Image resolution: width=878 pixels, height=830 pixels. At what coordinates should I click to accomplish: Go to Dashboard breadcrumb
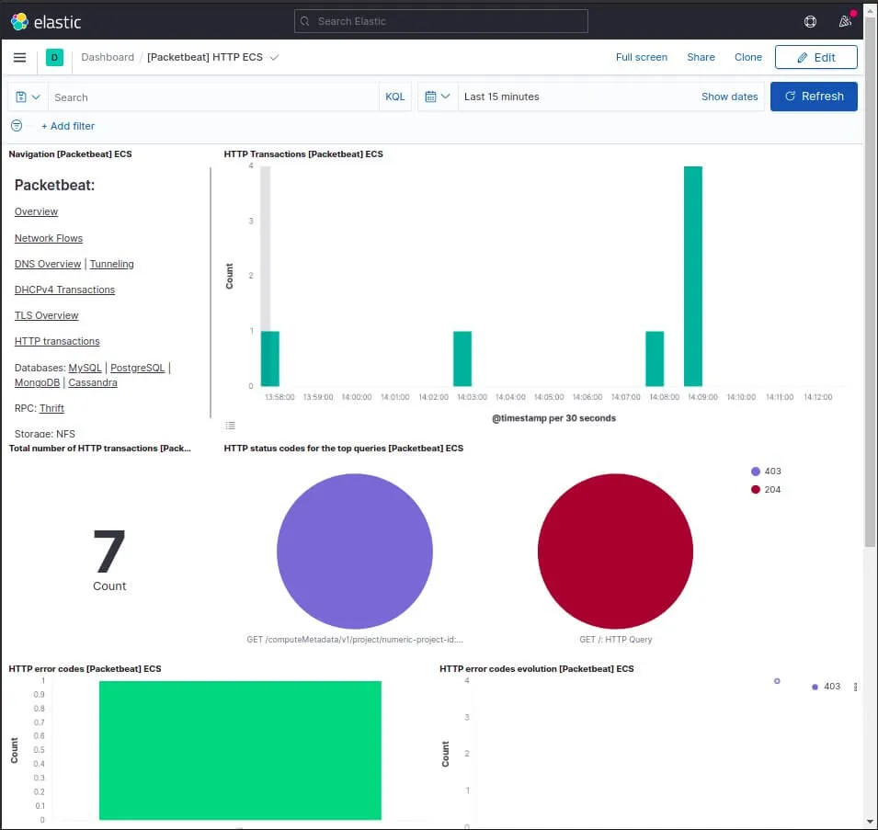(108, 57)
